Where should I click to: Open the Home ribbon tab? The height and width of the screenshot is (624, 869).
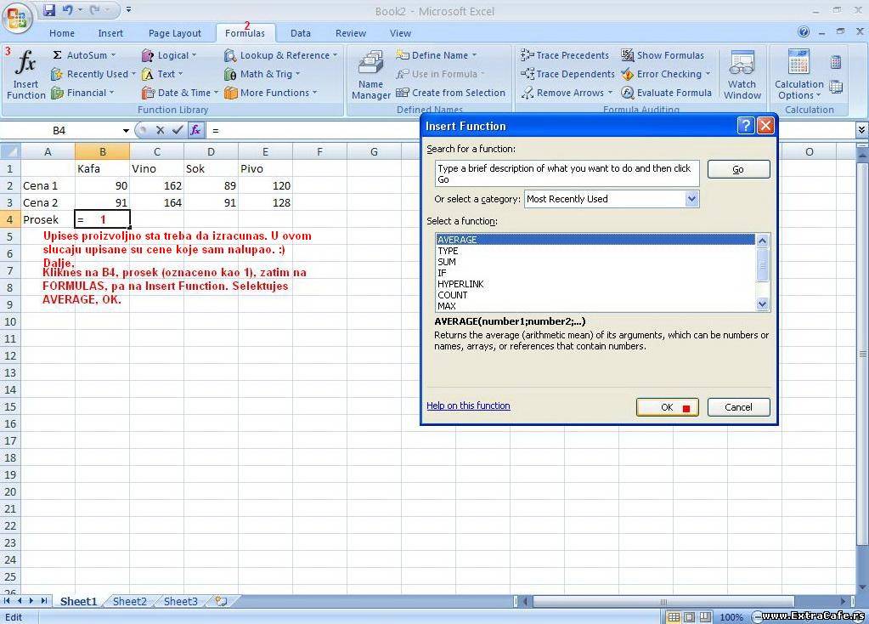click(x=61, y=33)
